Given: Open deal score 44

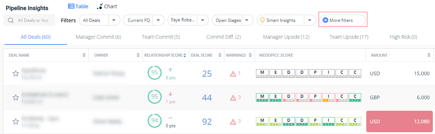Looking at the screenshot, I should pos(207,97).
